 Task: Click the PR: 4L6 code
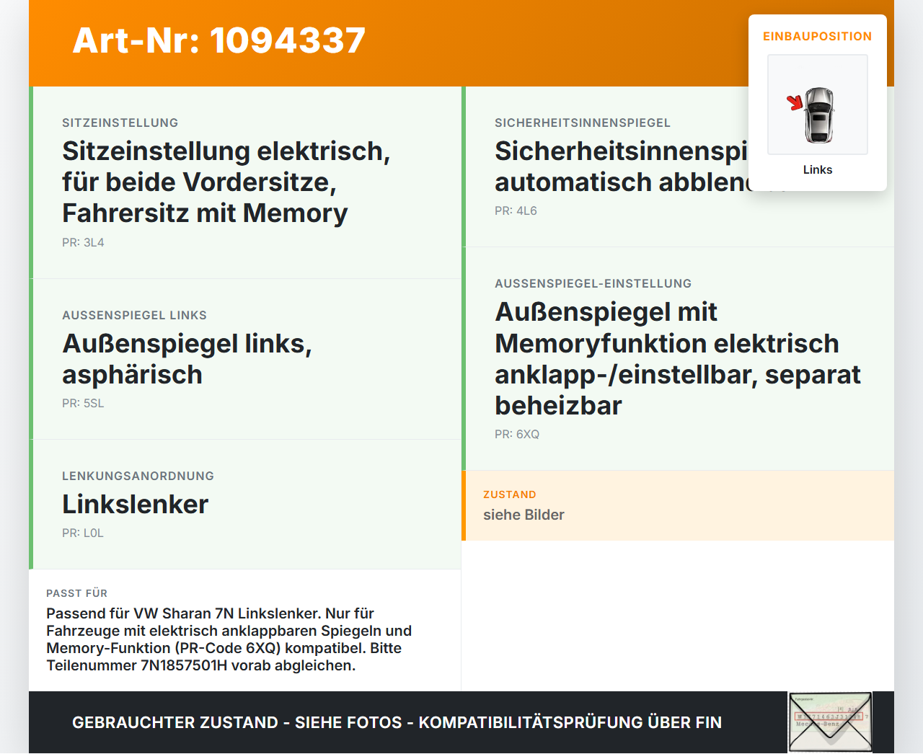(516, 211)
